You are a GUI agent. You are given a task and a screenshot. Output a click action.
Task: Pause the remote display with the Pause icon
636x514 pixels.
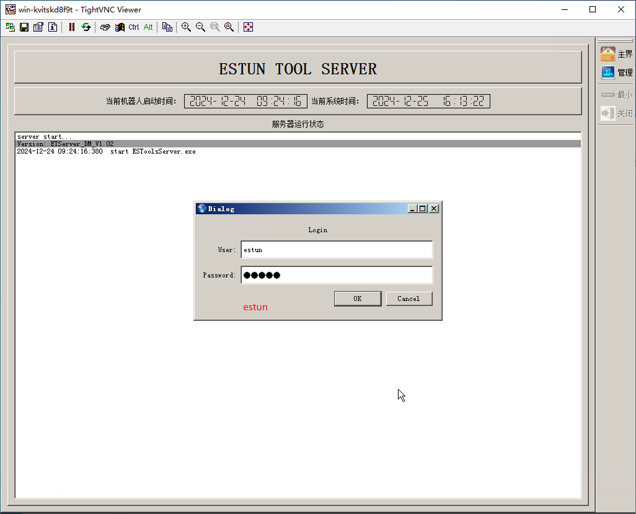[72, 27]
